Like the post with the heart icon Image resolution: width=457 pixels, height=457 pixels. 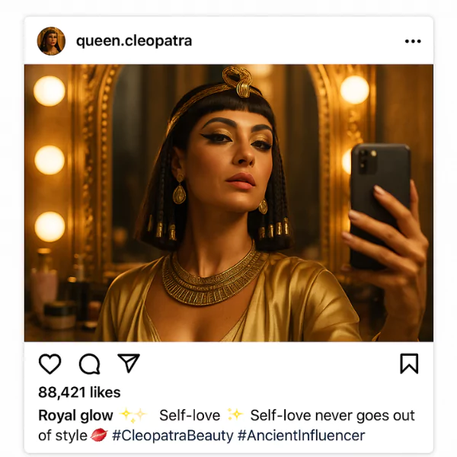(x=50, y=364)
